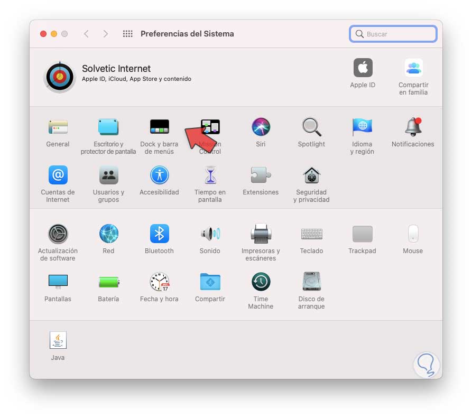
Task: Click the Solvetic Internet profile picture
Action: pos(60,77)
